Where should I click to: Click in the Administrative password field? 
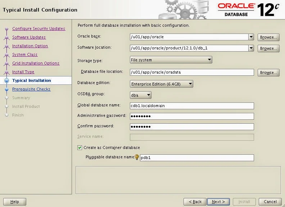192,116
